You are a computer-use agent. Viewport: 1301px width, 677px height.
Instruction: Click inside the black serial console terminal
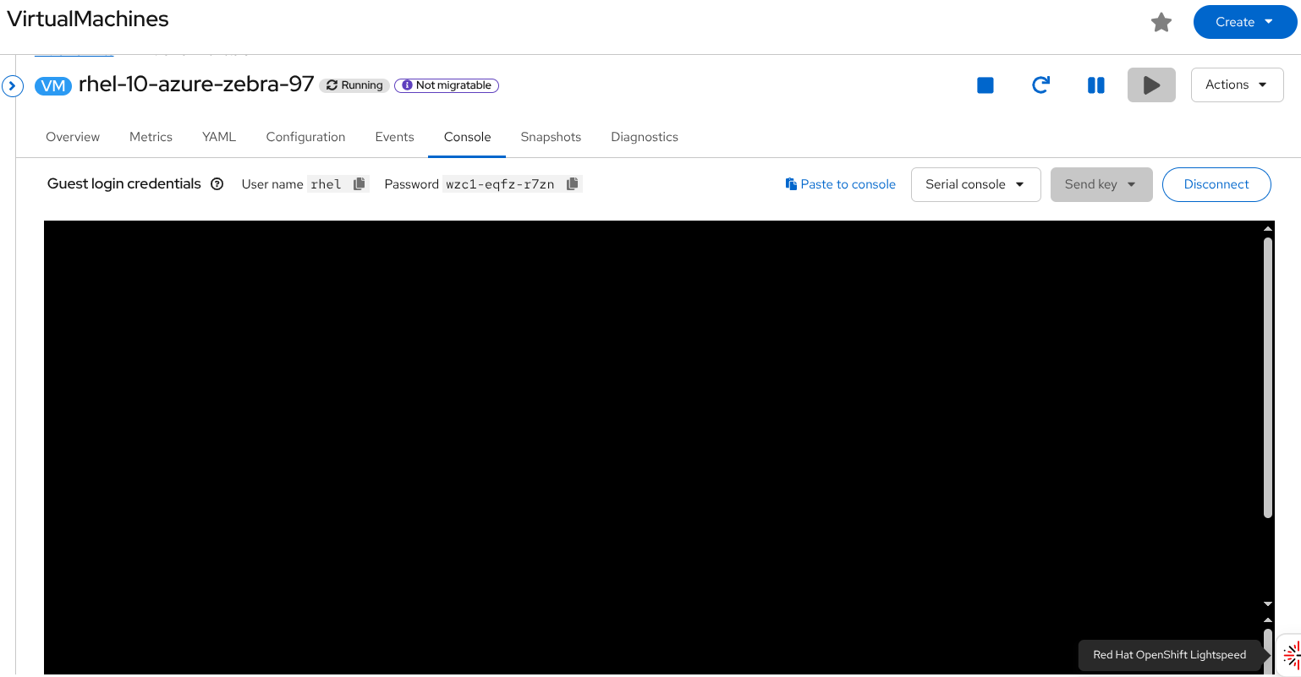pyautogui.click(x=652, y=447)
